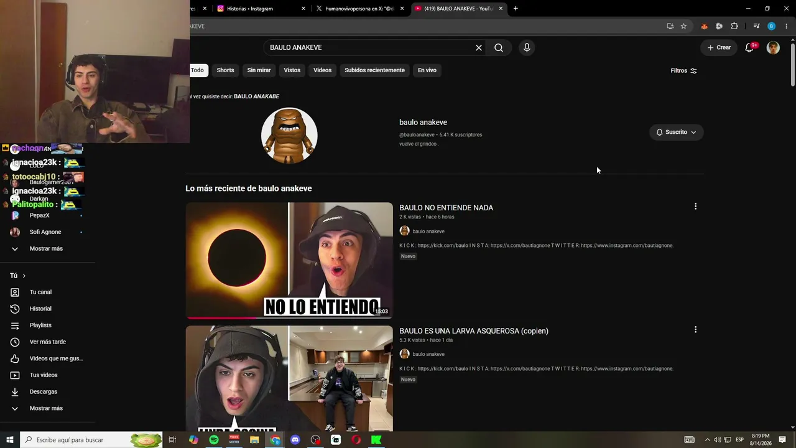Bookmark this page with the star icon

click(x=683, y=26)
